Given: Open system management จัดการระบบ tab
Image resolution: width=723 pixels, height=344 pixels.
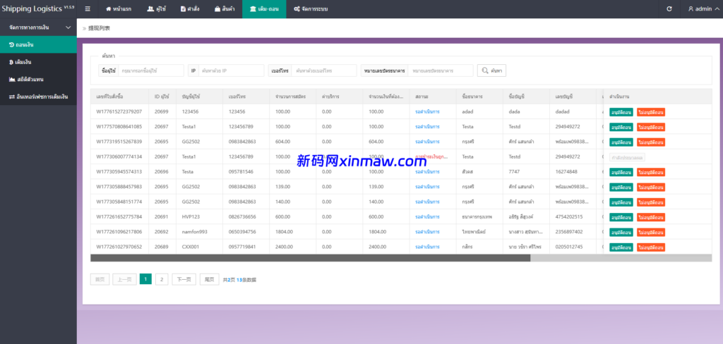Looking at the screenshot, I should (x=311, y=8).
